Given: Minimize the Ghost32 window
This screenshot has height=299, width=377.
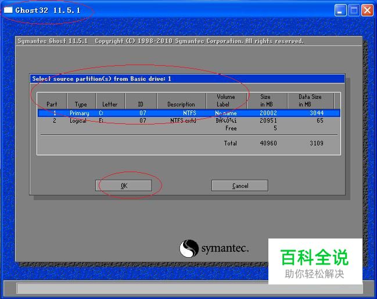Looking at the screenshot, I should pos(340,10).
